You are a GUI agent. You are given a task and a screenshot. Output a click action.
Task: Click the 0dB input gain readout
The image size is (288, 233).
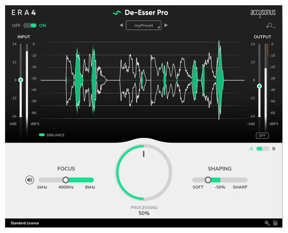(13, 124)
